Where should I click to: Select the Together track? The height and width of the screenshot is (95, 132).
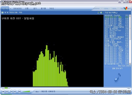click(116, 44)
